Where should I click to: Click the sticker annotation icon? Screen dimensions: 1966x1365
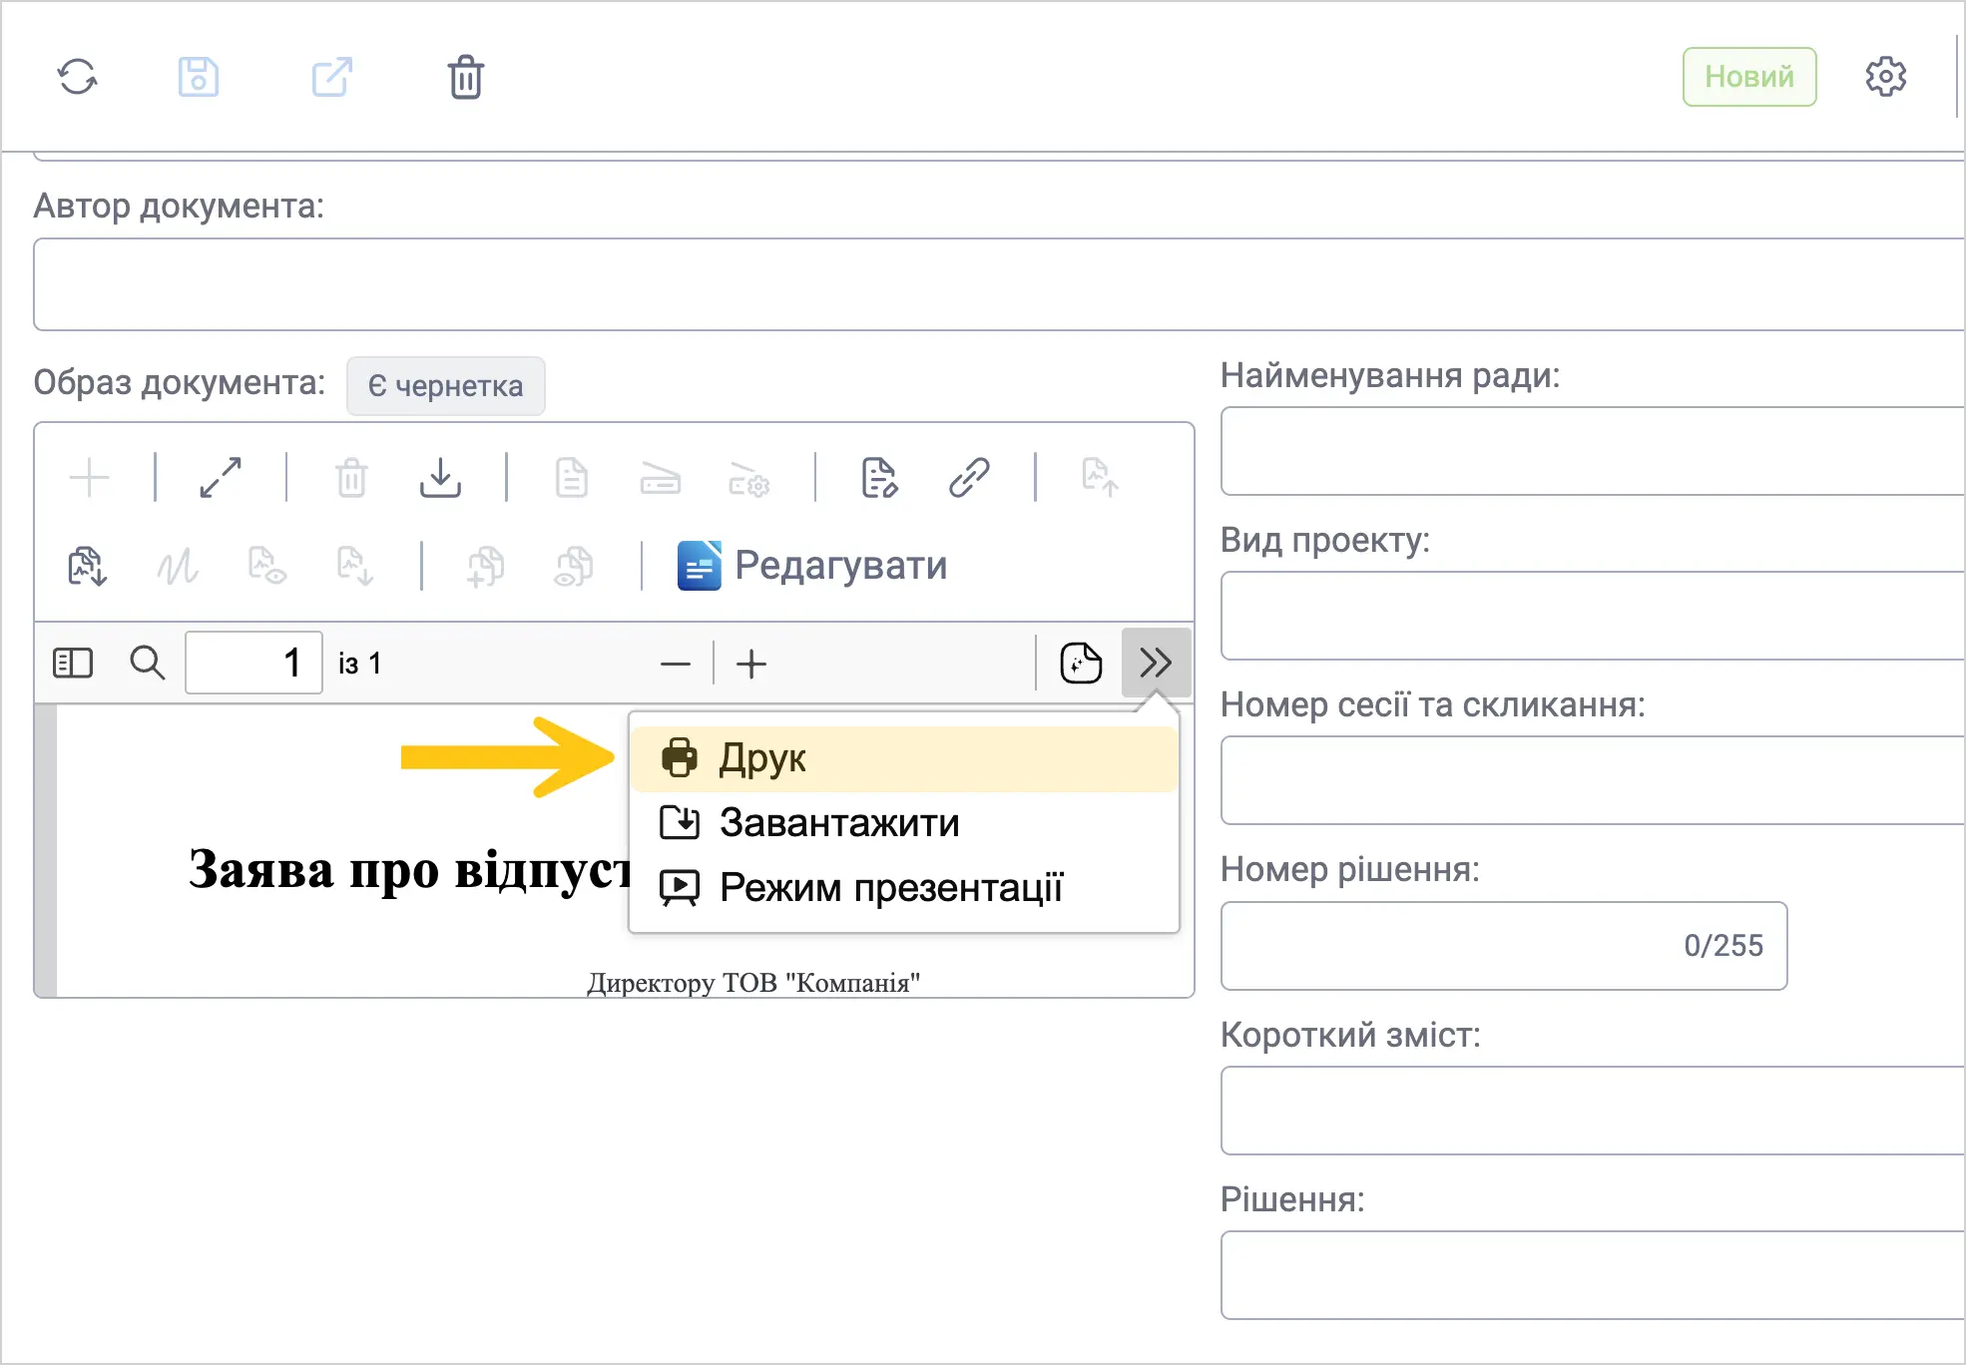1081,663
